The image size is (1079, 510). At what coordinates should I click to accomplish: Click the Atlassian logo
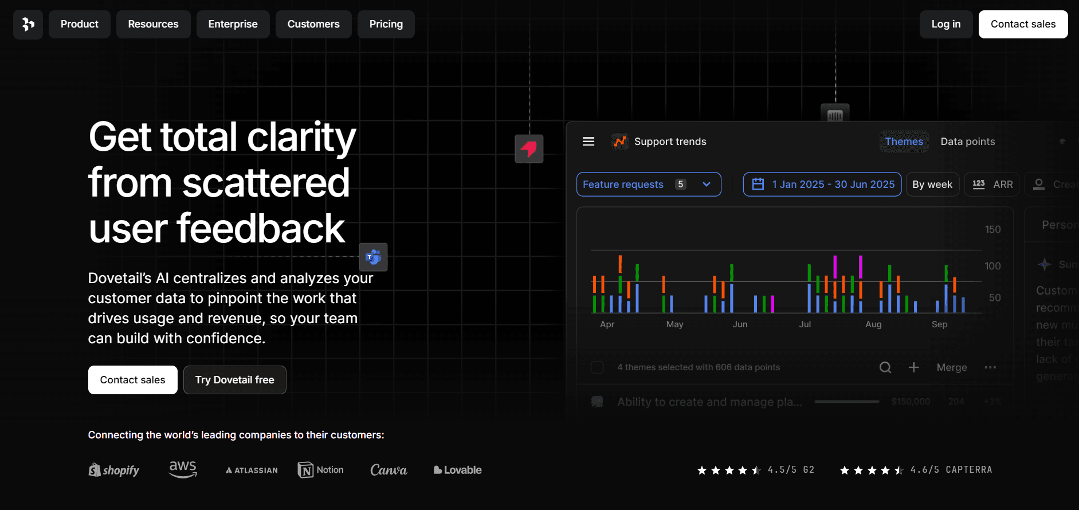click(252, 470)
